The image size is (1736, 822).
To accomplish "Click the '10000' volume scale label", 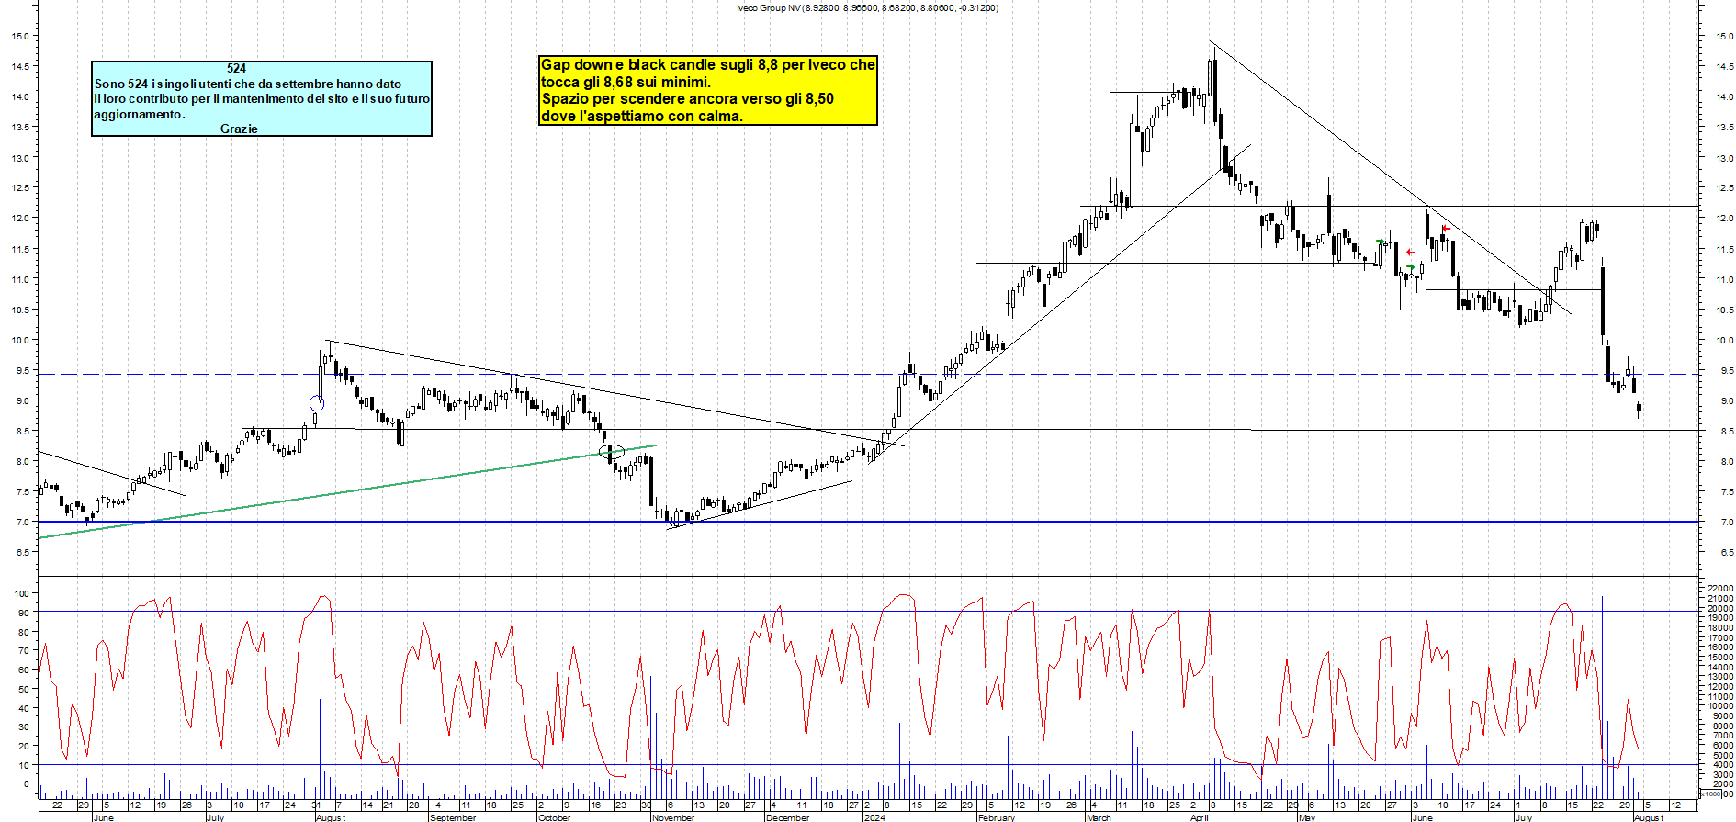I will (x=1719, y=705).
